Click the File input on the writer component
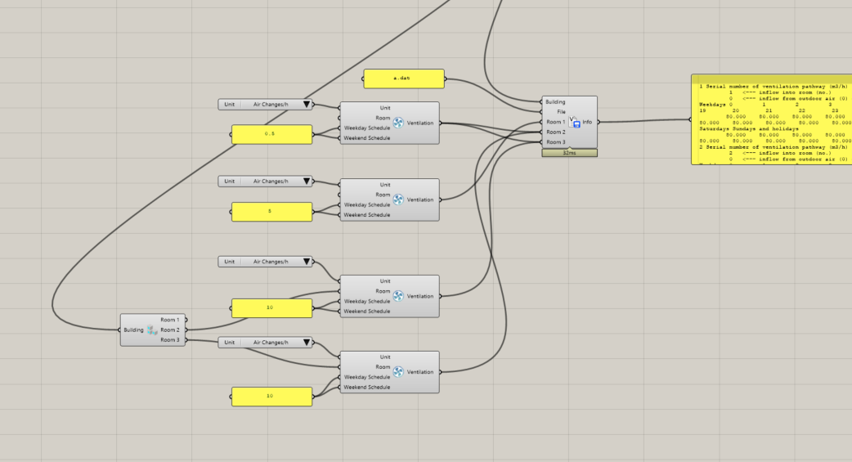This screenshot has width=852, height=462. pyautogui.click(x=561, y=111)
